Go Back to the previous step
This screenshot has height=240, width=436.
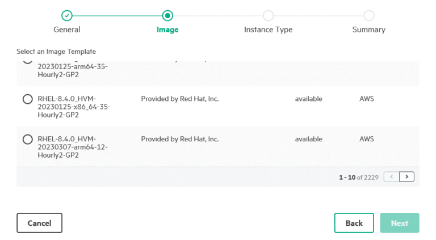(354, 223)
